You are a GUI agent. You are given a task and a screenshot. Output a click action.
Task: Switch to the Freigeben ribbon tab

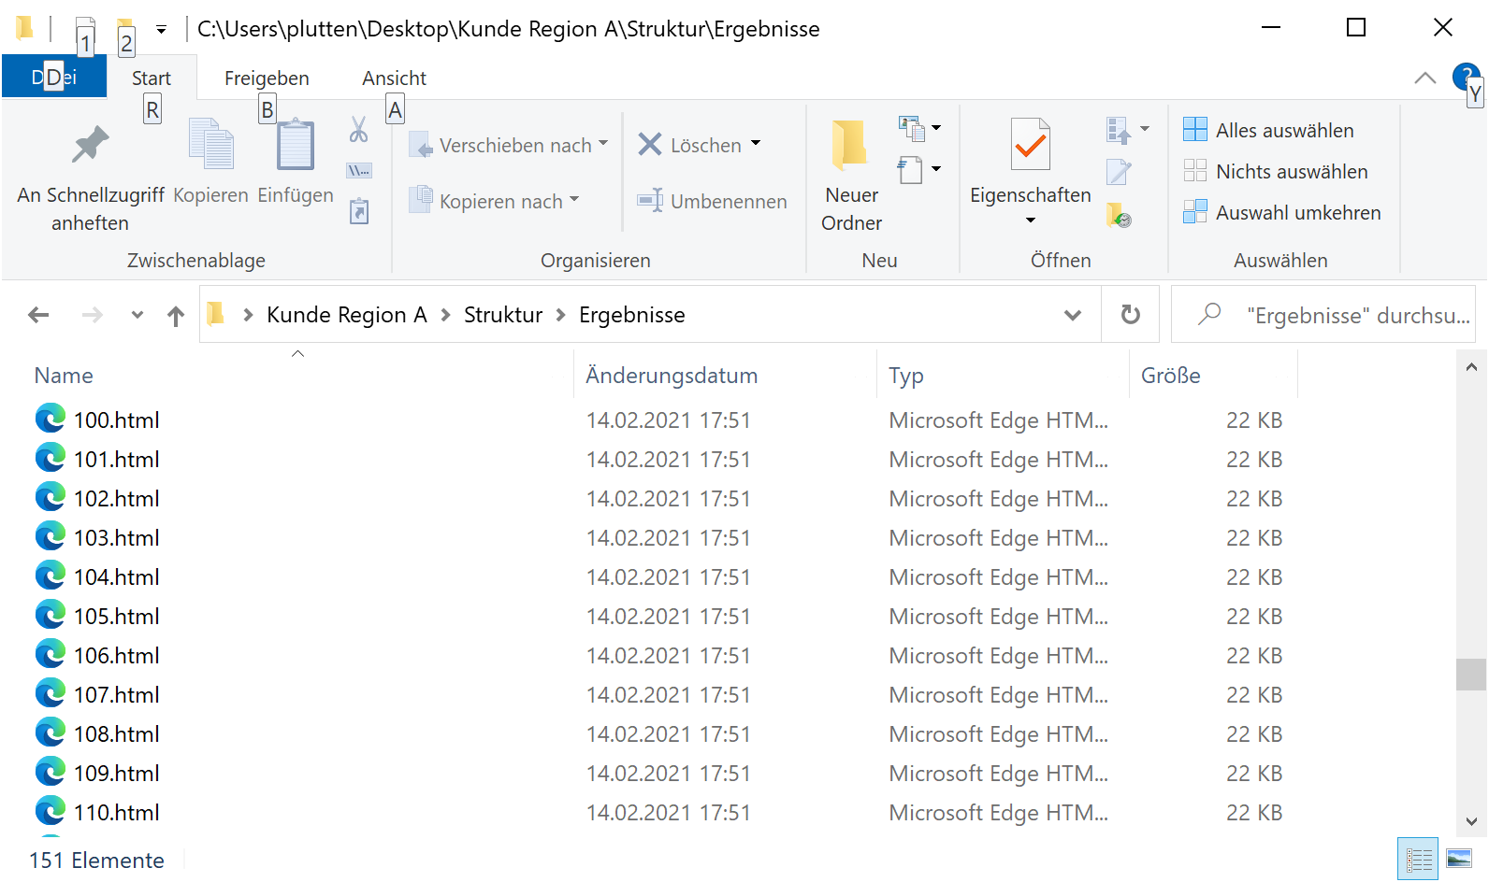pyautogui.click(x=267, y=78)
